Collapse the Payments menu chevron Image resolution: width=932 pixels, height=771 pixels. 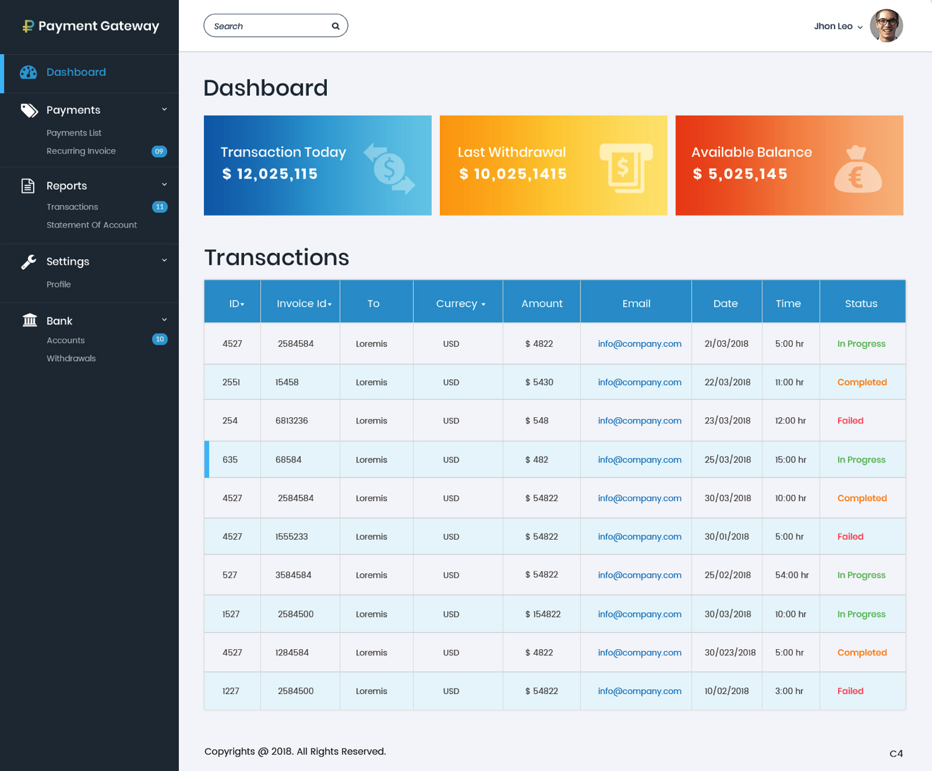pos(165,109)
